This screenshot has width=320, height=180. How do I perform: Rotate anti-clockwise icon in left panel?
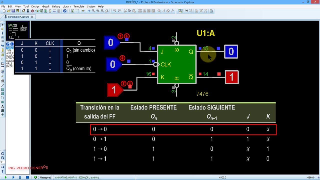coord(2,158)
